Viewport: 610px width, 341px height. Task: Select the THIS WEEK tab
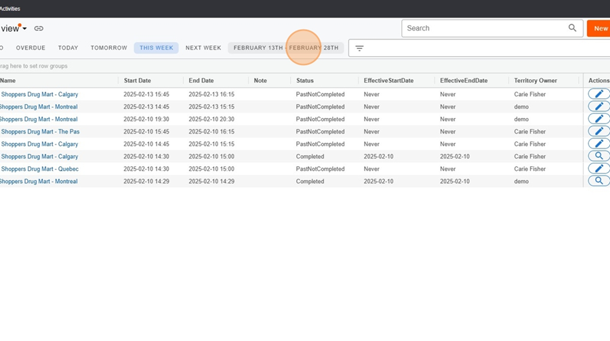[x=157, y=48]
